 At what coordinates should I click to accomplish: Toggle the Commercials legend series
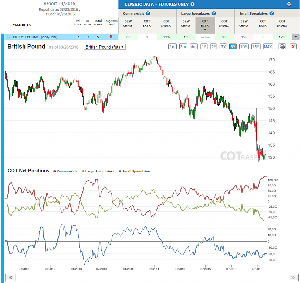click(65, 172)
